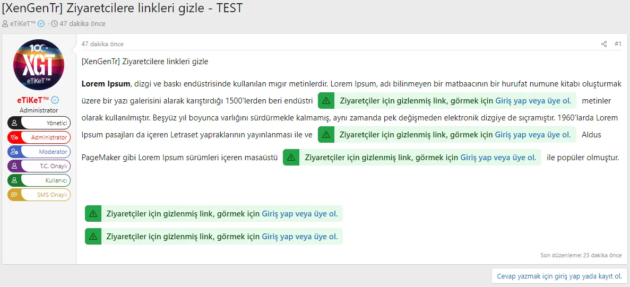Open post permalink #1

618,44
